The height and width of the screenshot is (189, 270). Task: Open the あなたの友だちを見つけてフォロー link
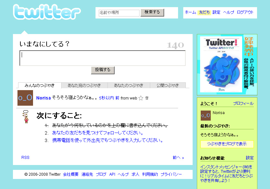(x=98, y=133)
